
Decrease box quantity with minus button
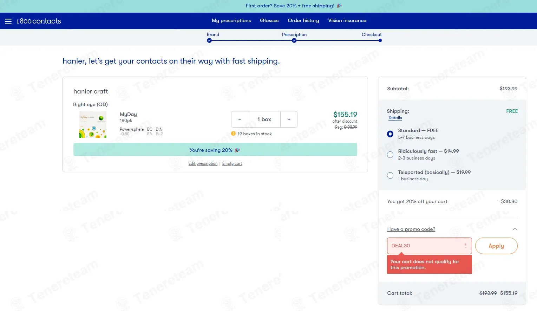point(240,119)
